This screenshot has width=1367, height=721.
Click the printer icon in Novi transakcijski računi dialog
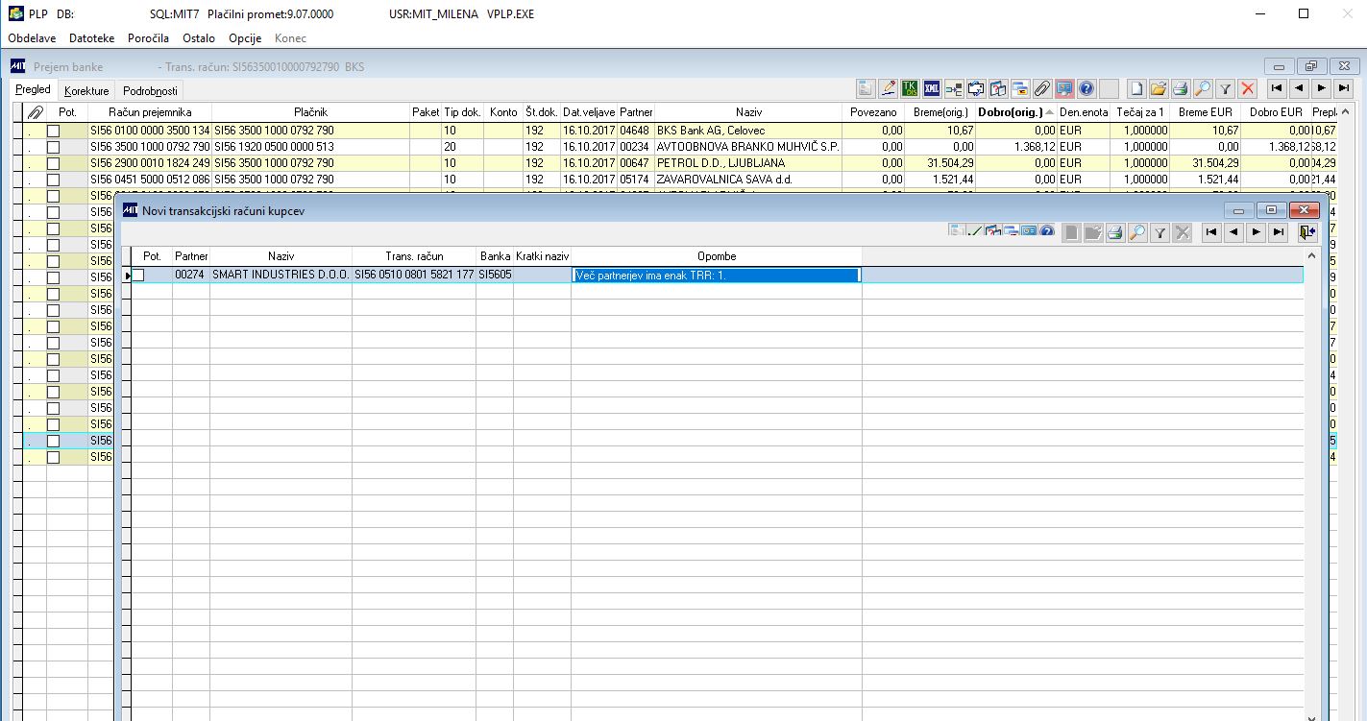point(1115,232)
